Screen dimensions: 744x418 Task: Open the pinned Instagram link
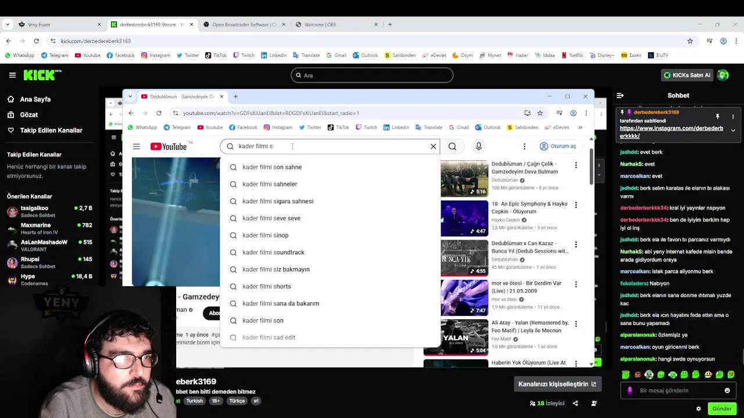(x=671, y=132)
